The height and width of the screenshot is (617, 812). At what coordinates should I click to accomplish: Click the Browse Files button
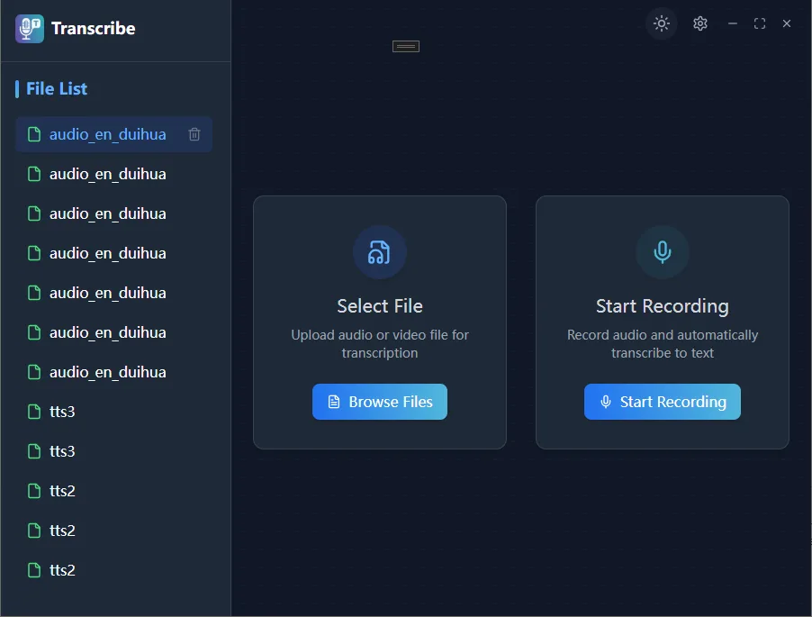click(380, 402)
